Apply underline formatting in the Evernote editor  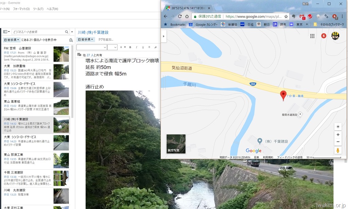143,47
